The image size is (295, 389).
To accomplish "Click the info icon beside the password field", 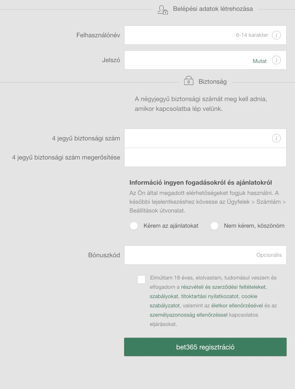I will 276,60.
